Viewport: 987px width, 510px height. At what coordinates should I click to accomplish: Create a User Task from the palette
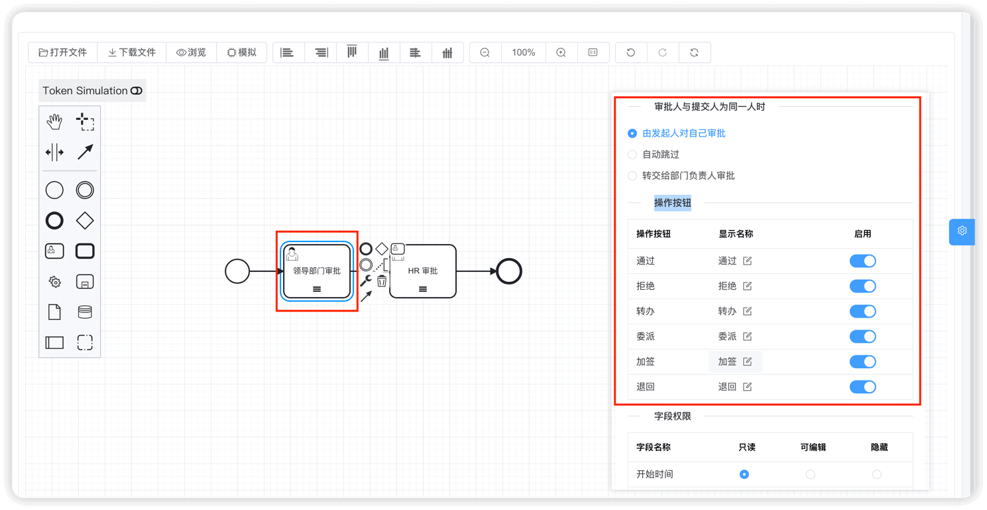point(54,251)
